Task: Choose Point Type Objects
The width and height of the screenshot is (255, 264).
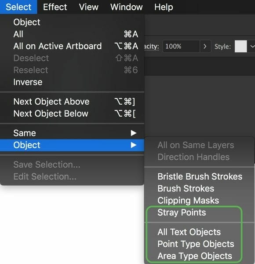Action: click(199, 244)
